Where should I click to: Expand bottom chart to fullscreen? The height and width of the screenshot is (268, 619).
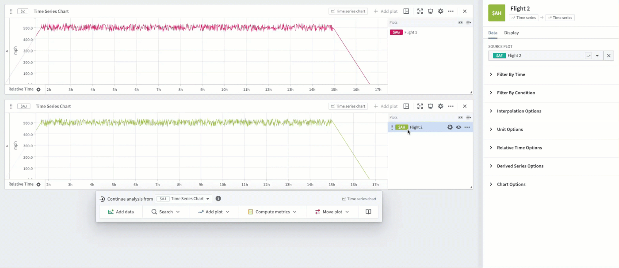[x=420, y=106]
